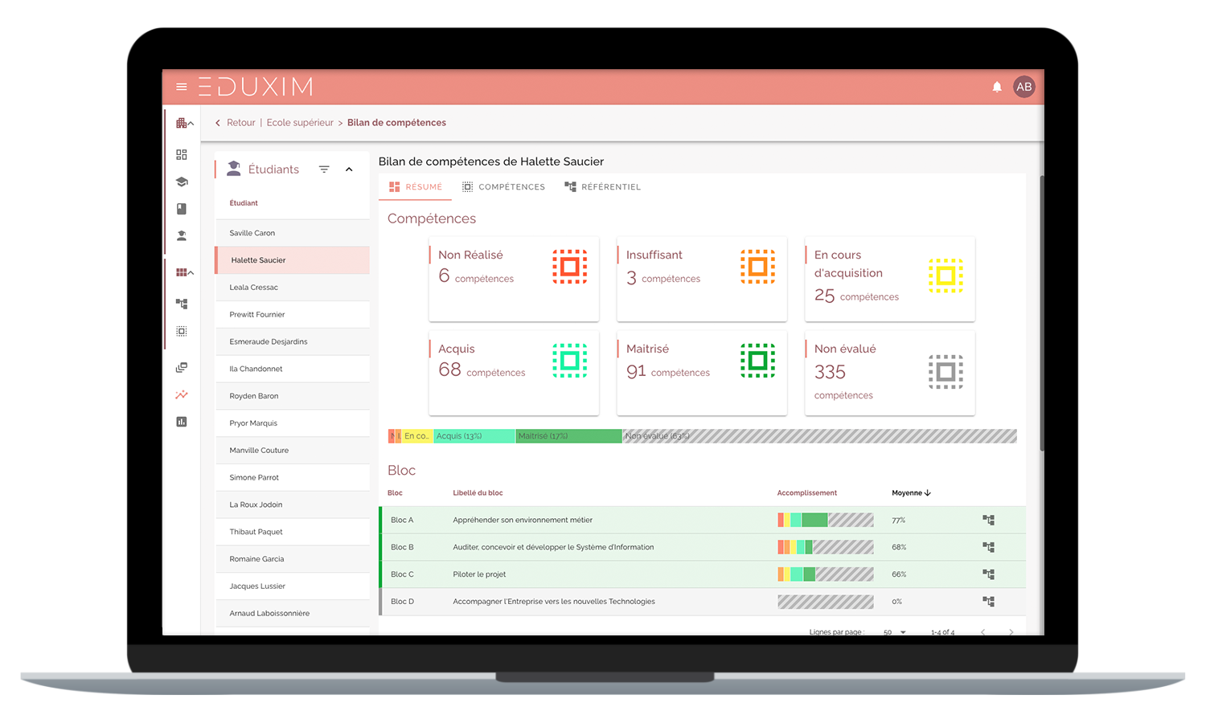Collapse the building section in sidebar
The width and height of the screenshot is (1206, 723).
point(185,123)
